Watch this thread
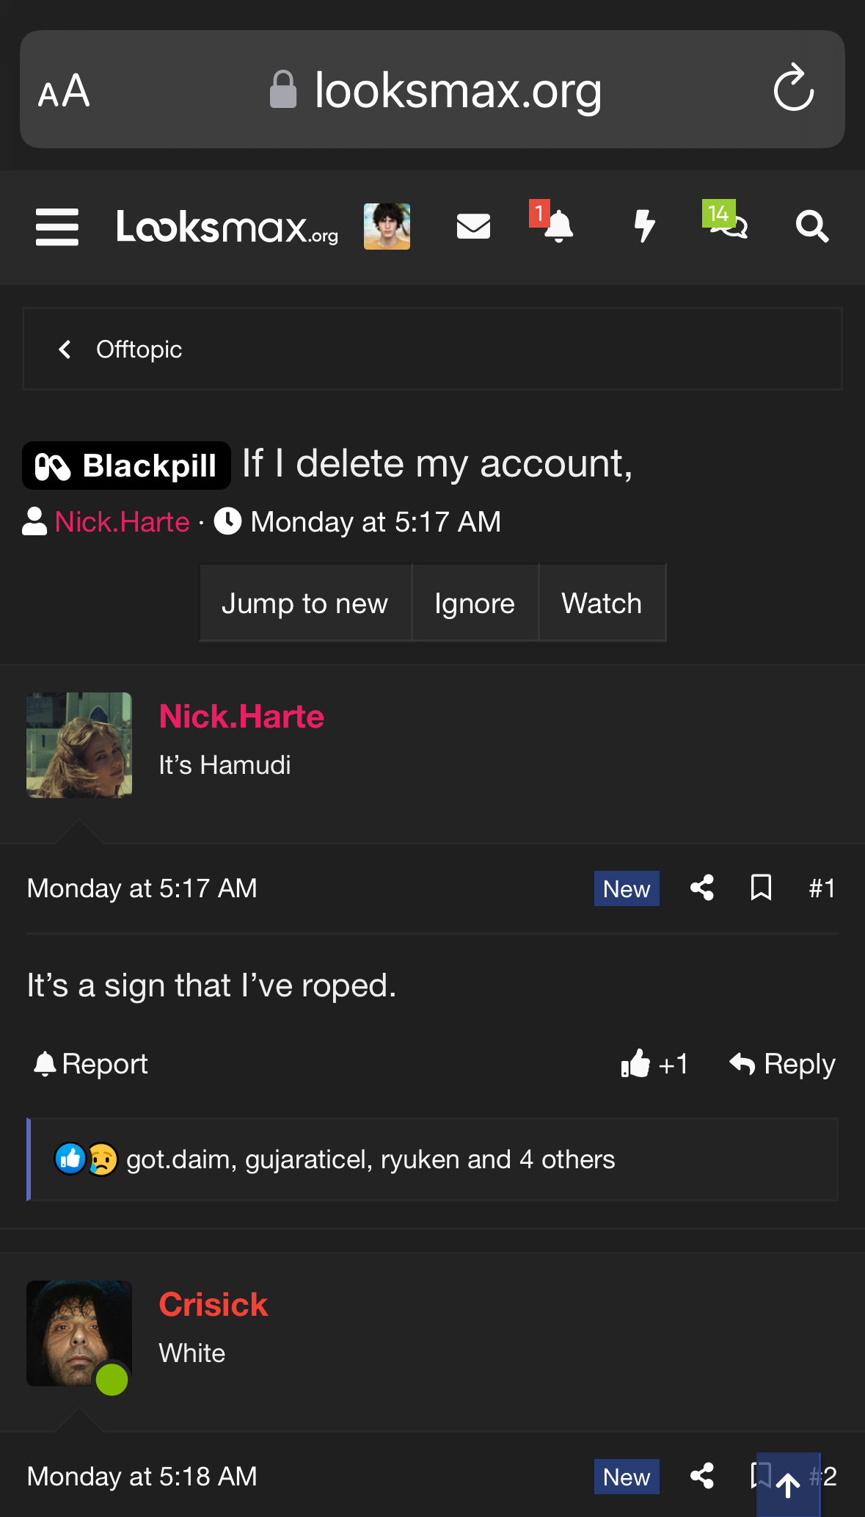865x1517 pixels. click(602, 604)
